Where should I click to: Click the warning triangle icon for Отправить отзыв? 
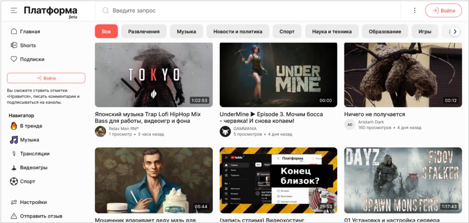(x=14, y=216)
